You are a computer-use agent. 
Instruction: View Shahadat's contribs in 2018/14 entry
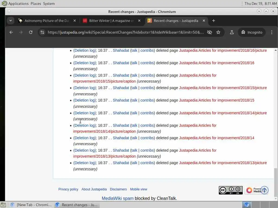click(147, 138)
